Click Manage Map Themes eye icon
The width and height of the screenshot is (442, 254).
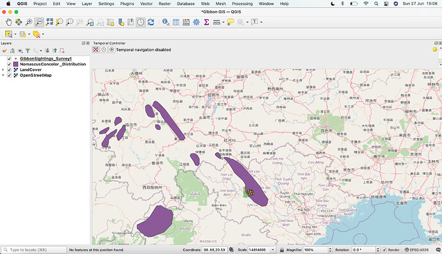(x=20, y=51)
